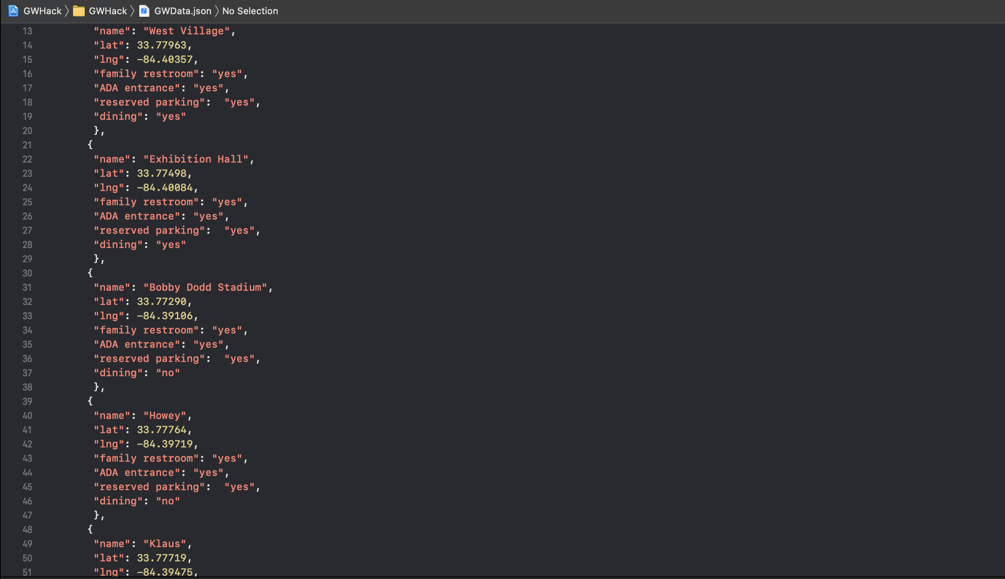This screenshot has height=579, width=1005.
Task: Click the "Bobby Dodd Stadium" name string
Action: pyautogui.click(x=205, y=287)
